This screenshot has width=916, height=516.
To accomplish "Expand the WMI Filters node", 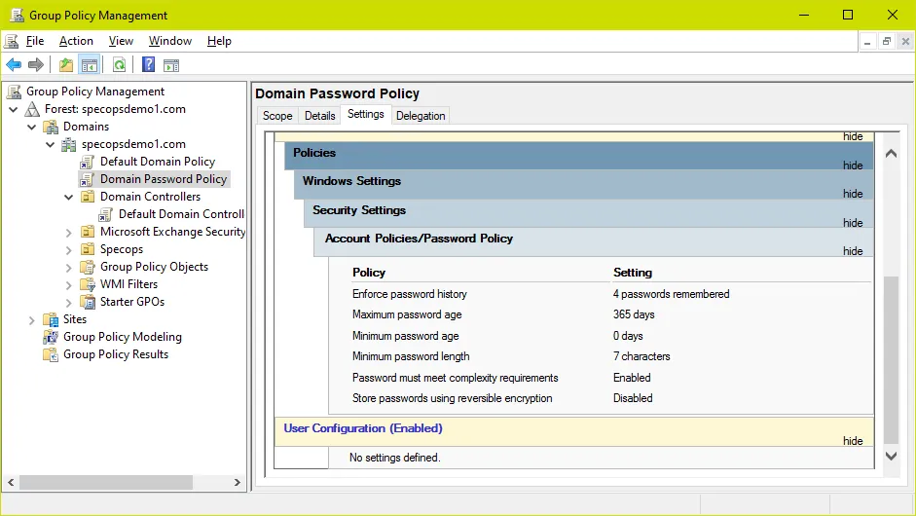I will 68,285.
